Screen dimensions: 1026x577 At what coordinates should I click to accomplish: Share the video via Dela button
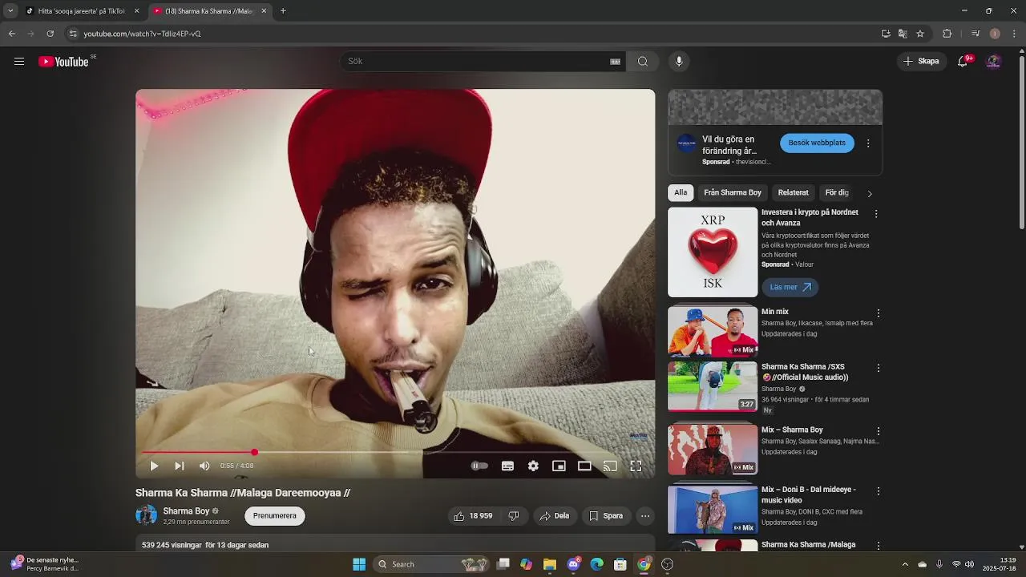[555, 516]
